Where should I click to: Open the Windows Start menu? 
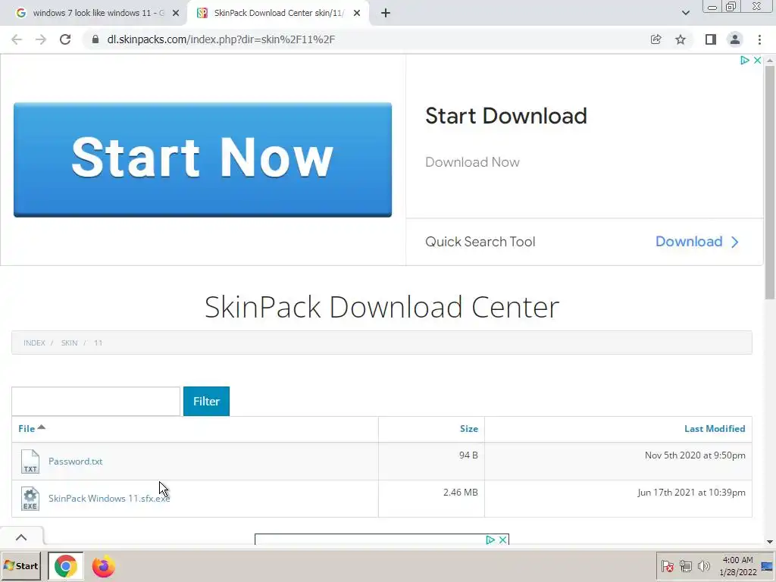[20, 566]
